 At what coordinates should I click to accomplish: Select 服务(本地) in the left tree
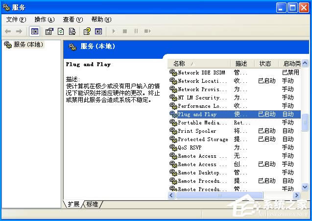point(28,45)
